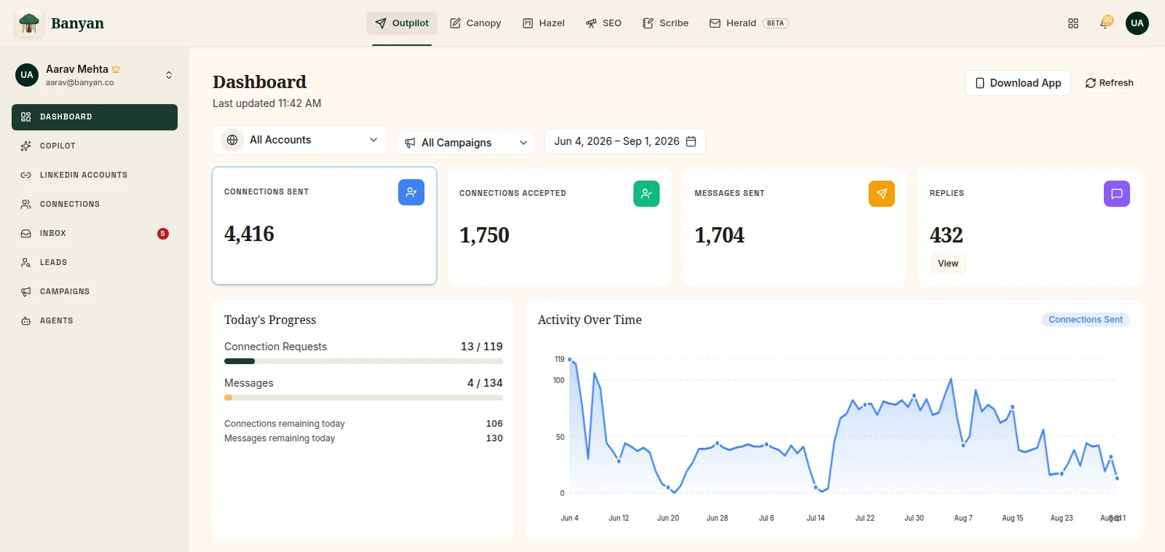Click the Messages Sent paper plane icon

[x=882, y=194]
